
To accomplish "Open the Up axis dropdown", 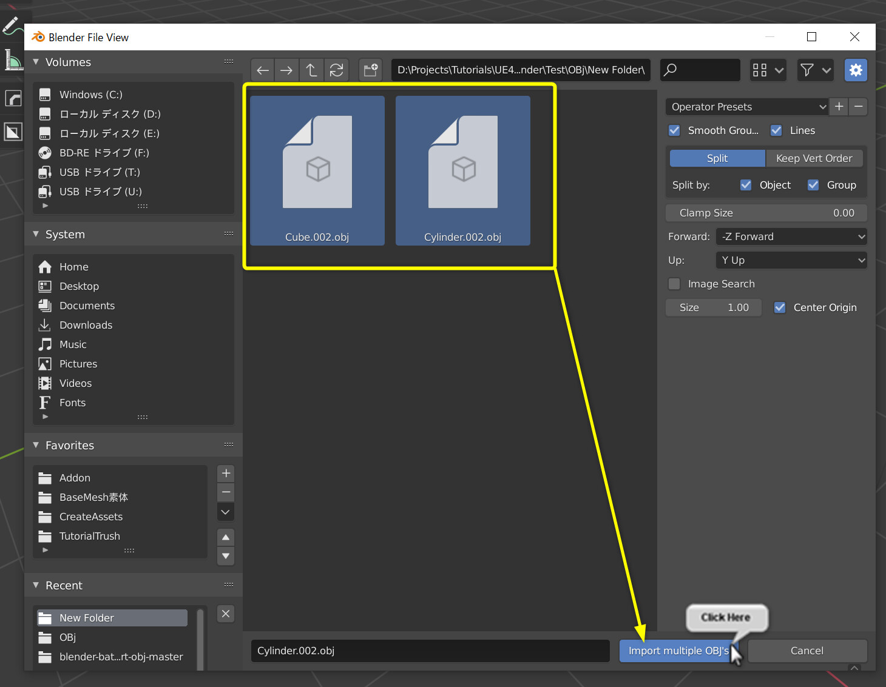I will (791, 260).
